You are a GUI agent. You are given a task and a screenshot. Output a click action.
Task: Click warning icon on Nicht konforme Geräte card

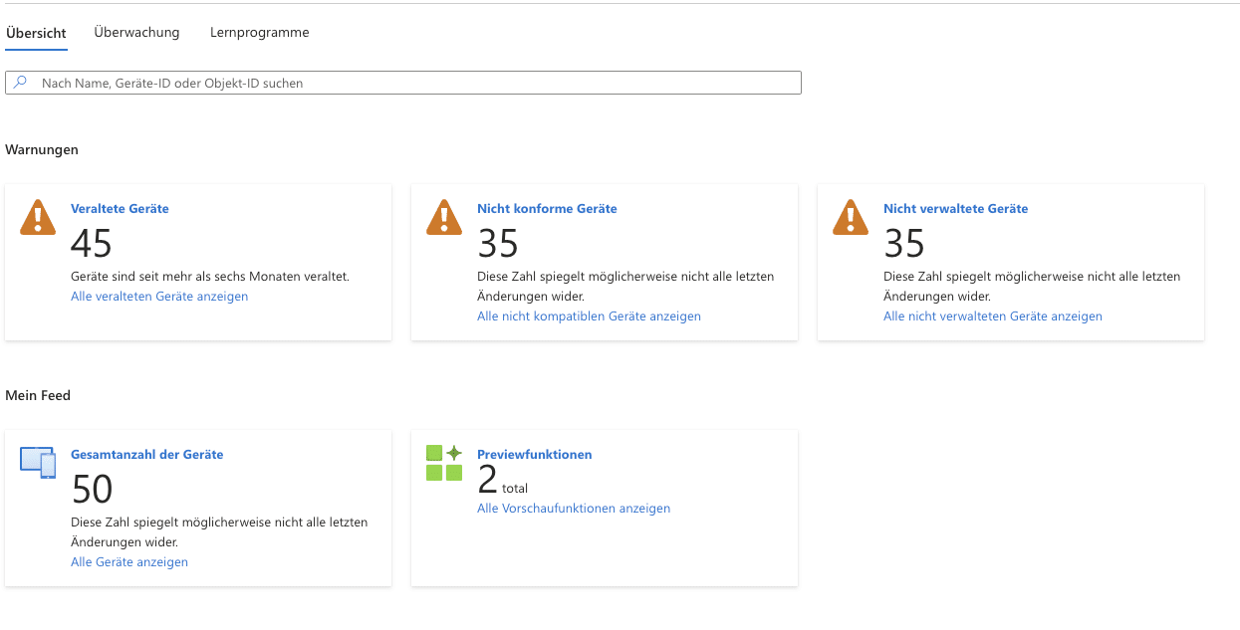click(444, 217)
